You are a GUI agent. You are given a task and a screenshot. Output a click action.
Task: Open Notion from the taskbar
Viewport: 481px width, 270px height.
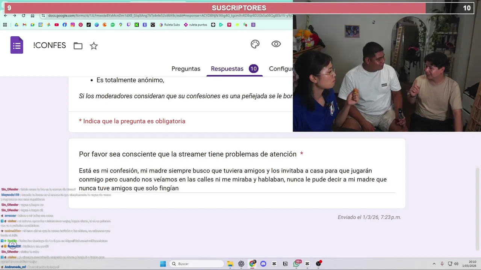(x=285, y=264)
